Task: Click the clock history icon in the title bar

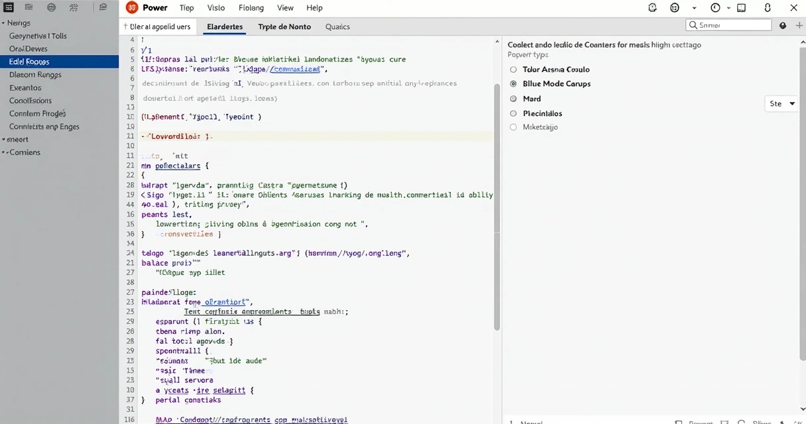Action: pos(715,8)
